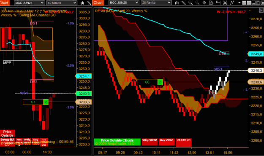
Task: Click tan 3233,6 price marker on right axis
Action: coord(256,82)
